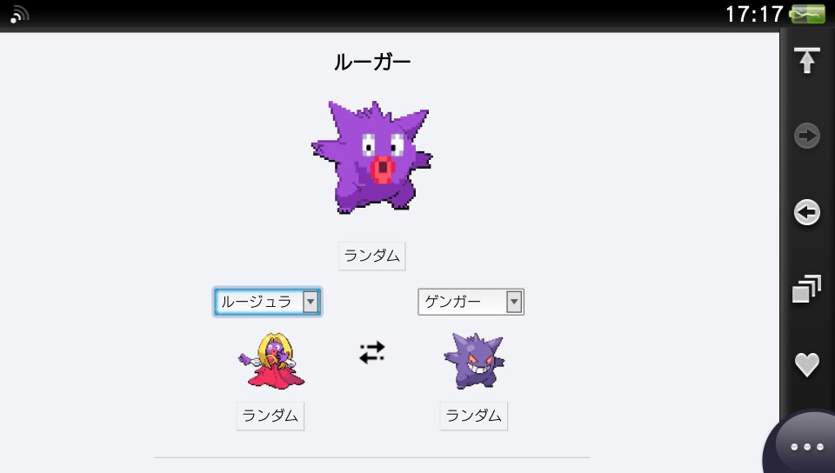This screenshot has height=473, width=835.
Task: Click the Gengar sprite thumbnail
Action: pyautogui.click(x=474, y=361)
